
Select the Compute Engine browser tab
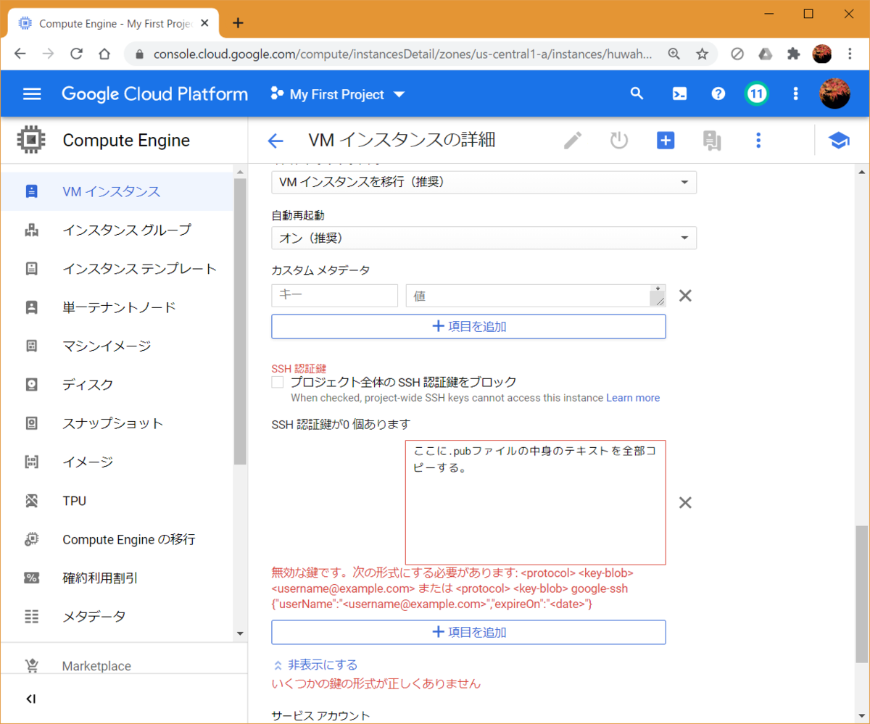pyautogui.click(x=113, y=23)
